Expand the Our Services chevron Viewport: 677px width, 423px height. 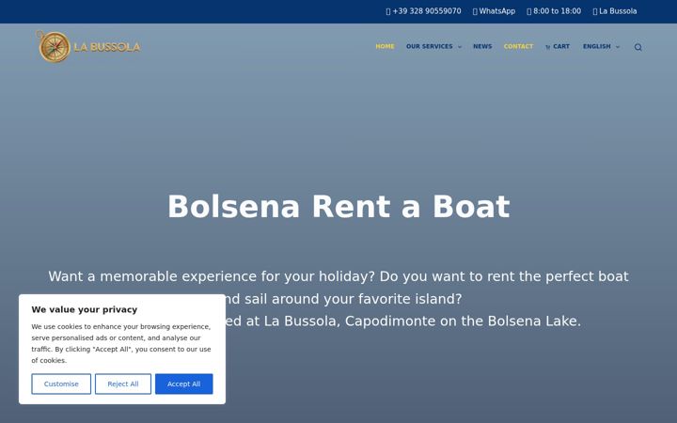460,47
